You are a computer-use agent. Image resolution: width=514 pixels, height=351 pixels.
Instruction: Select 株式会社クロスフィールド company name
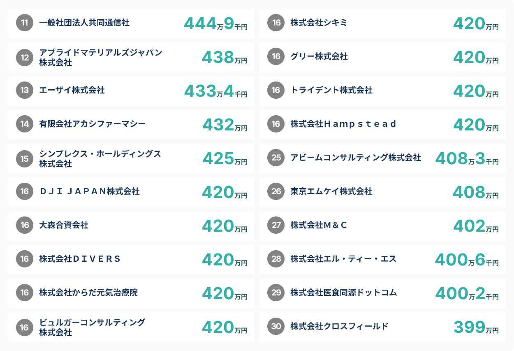coord(339,327)
